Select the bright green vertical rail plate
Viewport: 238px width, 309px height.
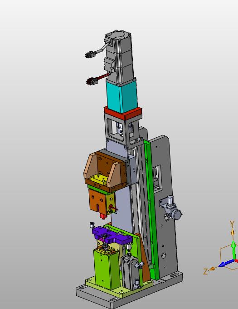(x=152, y=209)
